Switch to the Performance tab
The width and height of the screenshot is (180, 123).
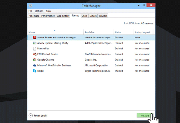(48, 16)
